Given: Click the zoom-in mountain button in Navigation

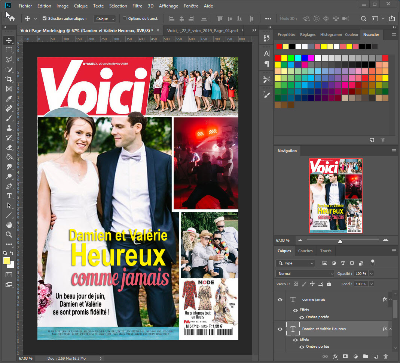Looking at the screenshot, I should tap(385, 240).
